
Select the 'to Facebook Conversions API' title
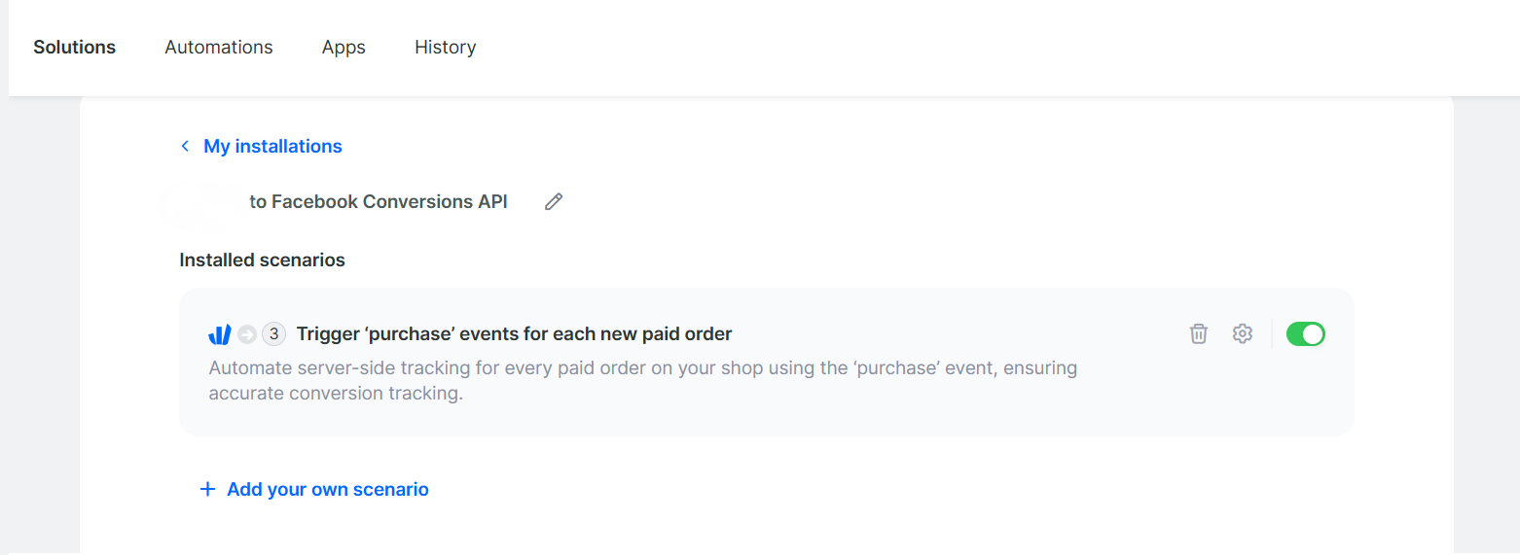pyautogui.click(x=379, y=201)
